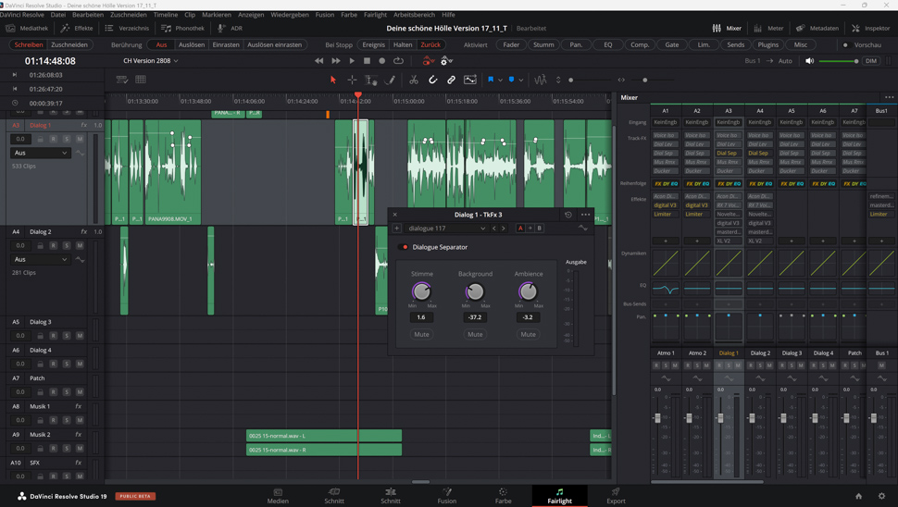This screenshot has height=507, width=898.
Task: Open the Mixer panel three-dot menu
Action: [x=889, y=97]
